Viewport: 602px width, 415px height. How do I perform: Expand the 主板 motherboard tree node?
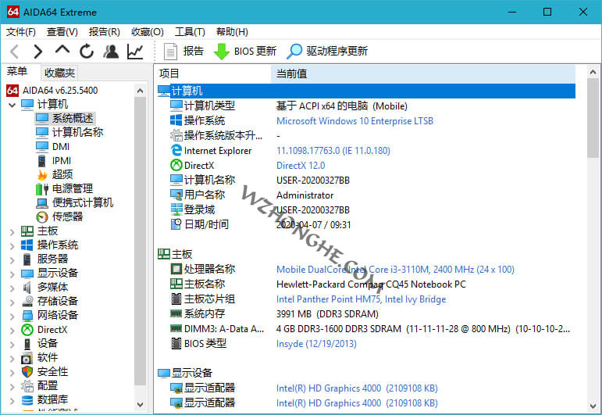12,231
